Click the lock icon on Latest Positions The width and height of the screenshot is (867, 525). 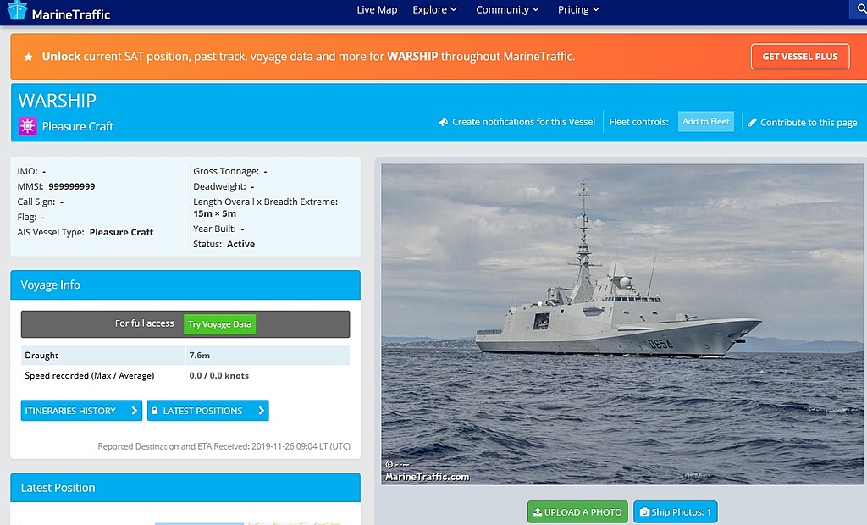tap(155, 411)
